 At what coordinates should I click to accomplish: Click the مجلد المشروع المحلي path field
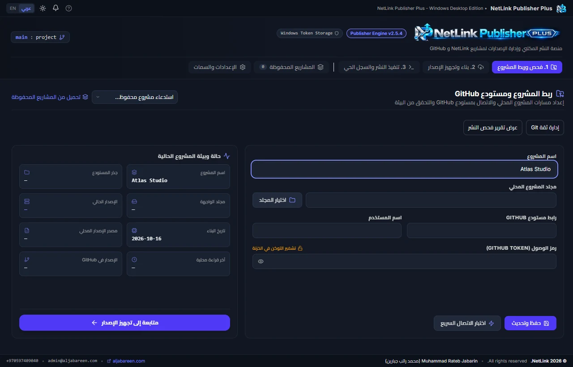431,200
